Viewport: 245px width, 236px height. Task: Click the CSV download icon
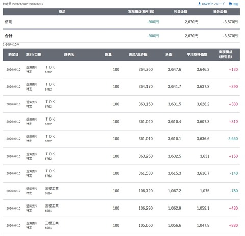pyautogui.click(x=200, y=4)
